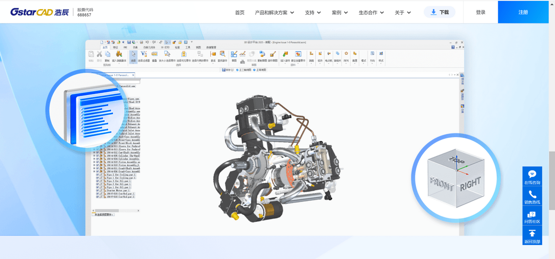The image size is (555, 259).
Task: Click the 登录 login link
Action: tap(480, 12)
